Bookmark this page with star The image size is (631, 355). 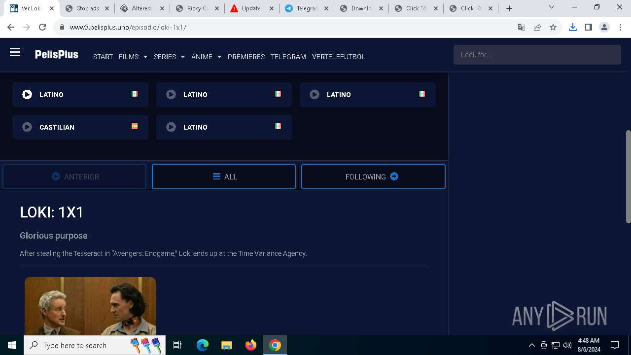[x=553, y=27]
